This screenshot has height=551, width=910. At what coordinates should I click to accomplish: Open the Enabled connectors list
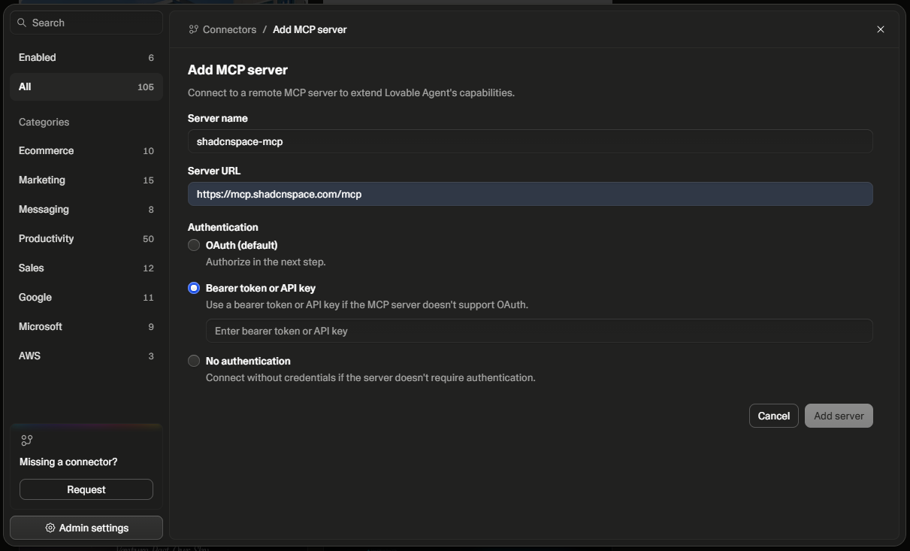click(86, 57)
